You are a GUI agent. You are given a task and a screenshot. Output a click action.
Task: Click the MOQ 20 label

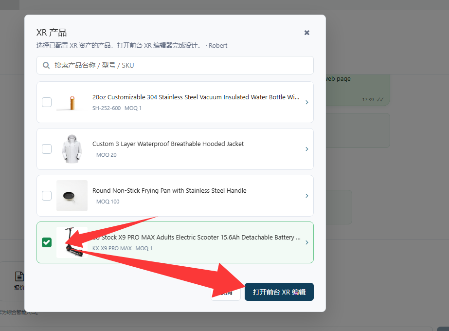tap(106, 155)
